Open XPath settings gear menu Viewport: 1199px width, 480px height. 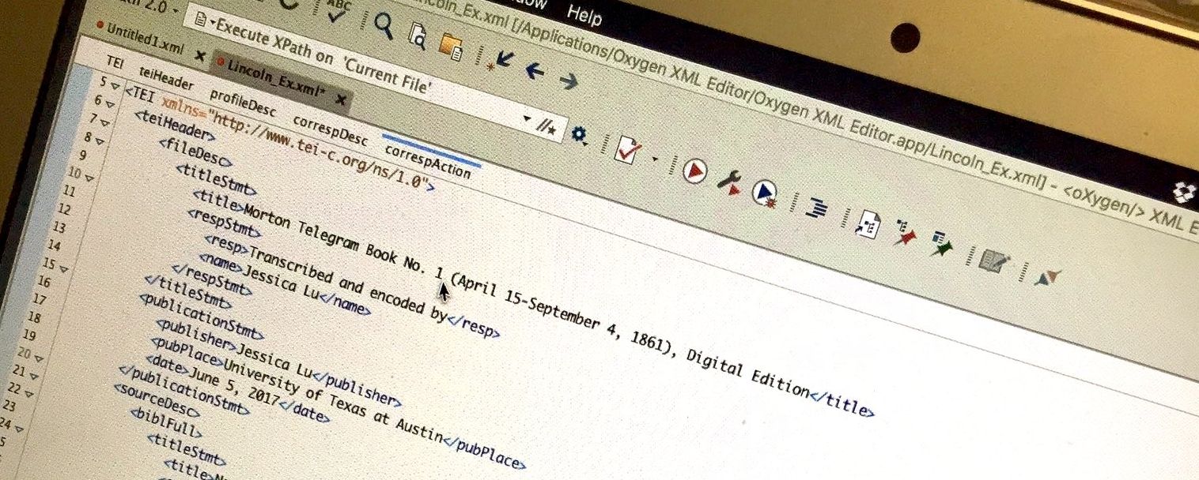[579, 134]
